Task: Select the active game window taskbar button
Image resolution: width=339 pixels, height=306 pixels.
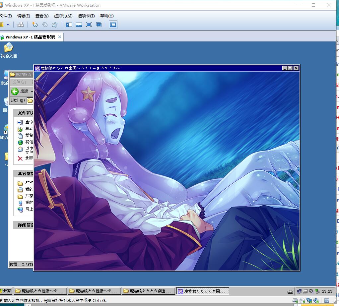Action: 202,291
